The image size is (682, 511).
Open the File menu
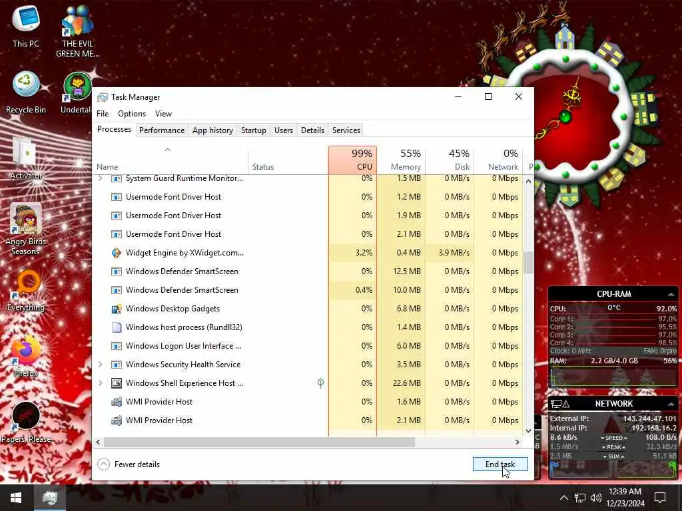103,113
